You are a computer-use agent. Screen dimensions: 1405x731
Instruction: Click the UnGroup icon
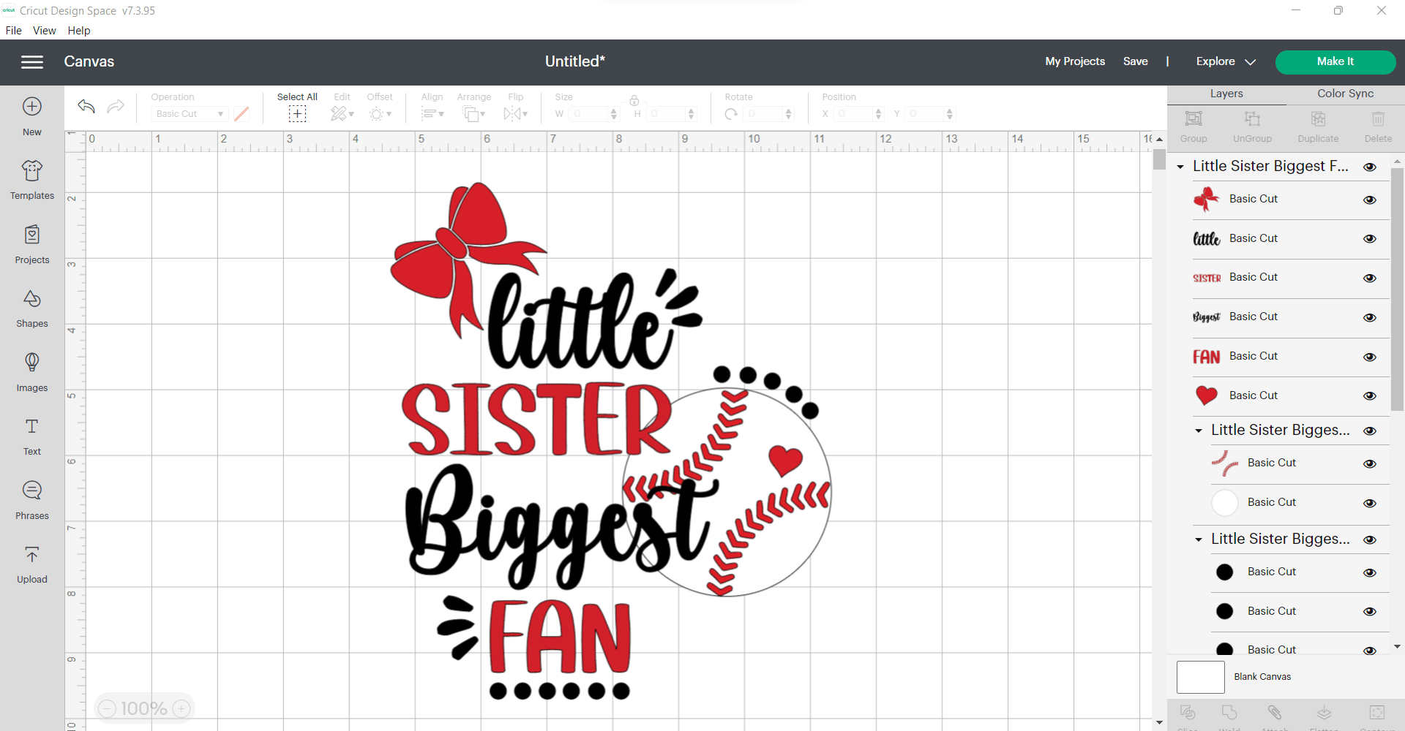point(1252,119)
